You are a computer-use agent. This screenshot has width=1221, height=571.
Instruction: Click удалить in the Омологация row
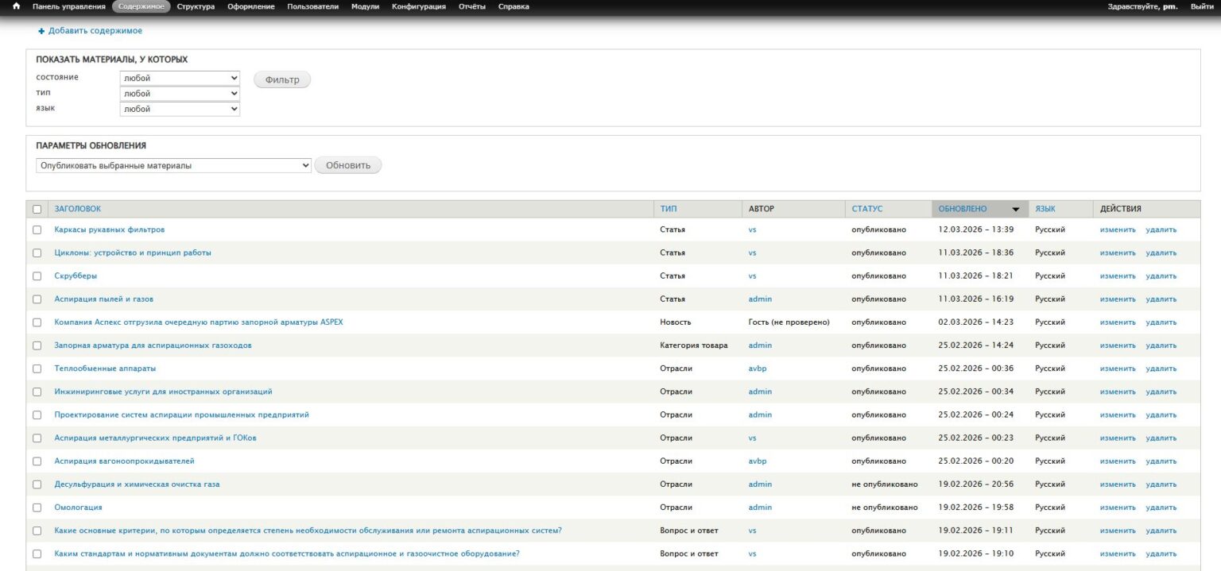click(x=1161, y=507)
